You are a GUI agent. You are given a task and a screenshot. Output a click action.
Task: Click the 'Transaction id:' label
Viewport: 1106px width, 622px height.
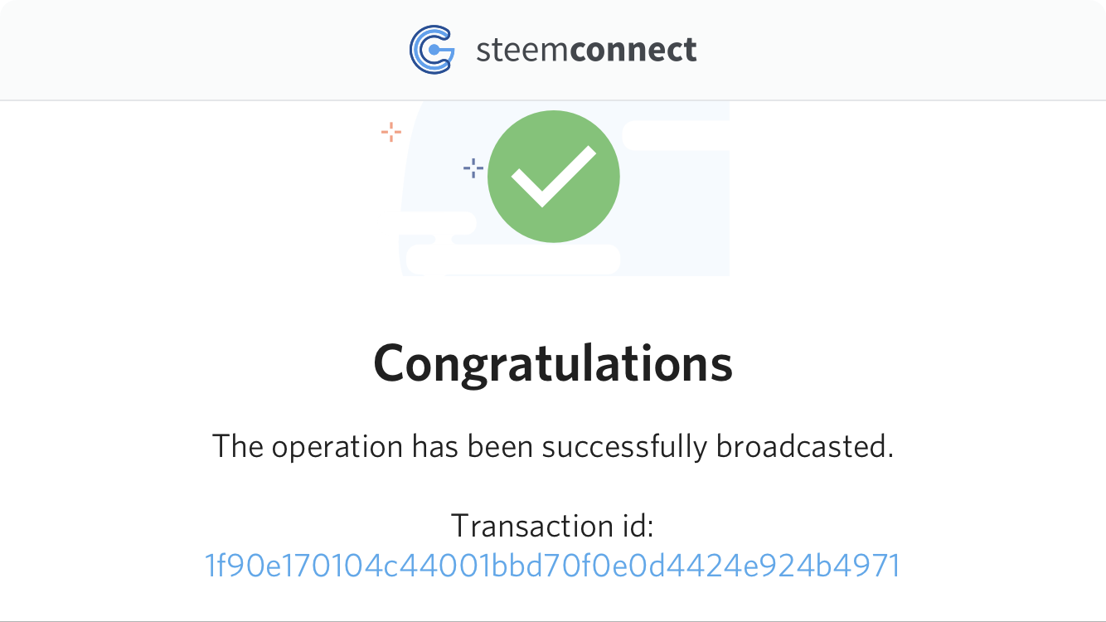click(x=553, y=526)
